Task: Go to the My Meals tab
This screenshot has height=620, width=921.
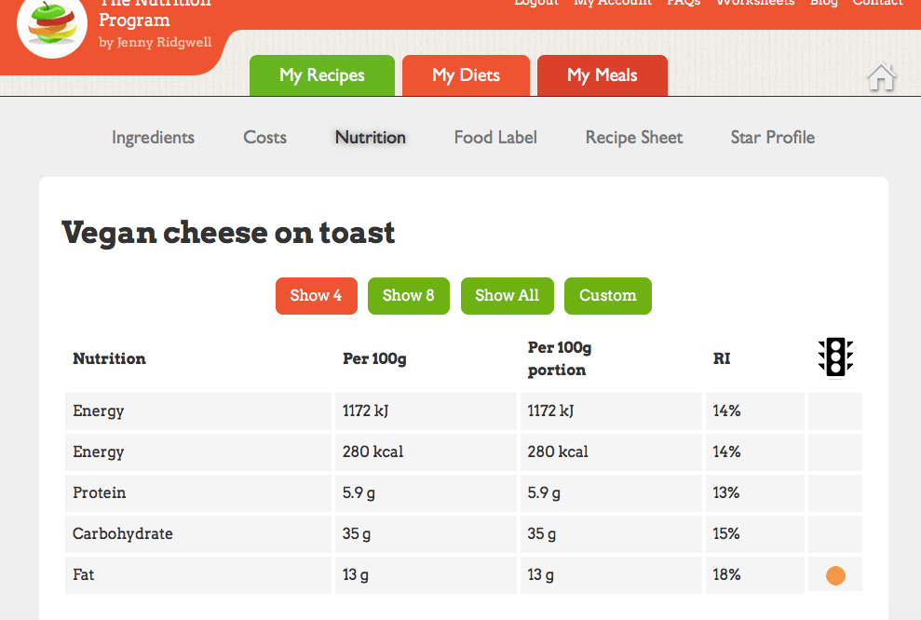Action: tap(603, 75)
